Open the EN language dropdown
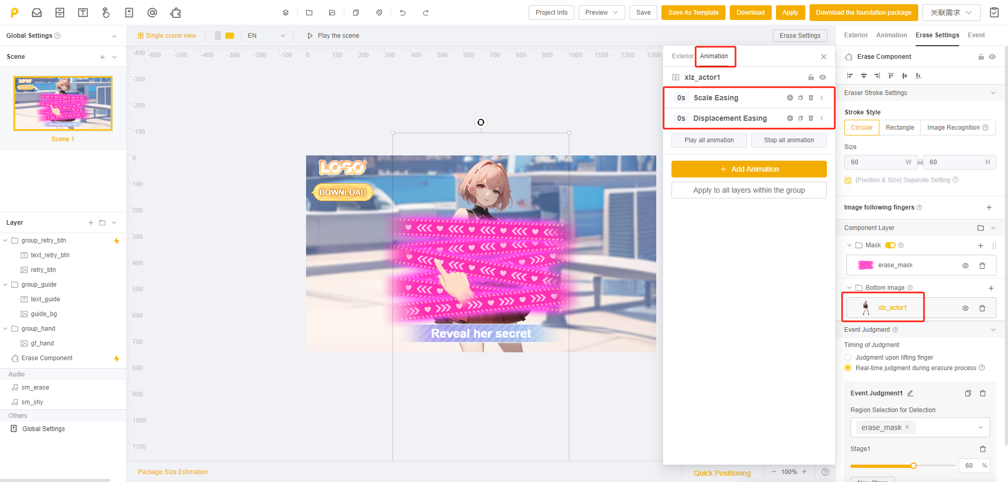Screen dimensions: 1008x482 pos(267,36)
